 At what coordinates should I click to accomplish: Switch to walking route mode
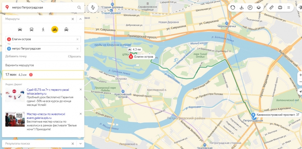(x=43, y=29)
